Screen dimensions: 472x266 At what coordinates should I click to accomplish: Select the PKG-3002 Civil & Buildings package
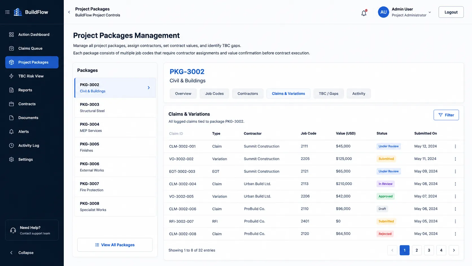(x=115, y=88)
